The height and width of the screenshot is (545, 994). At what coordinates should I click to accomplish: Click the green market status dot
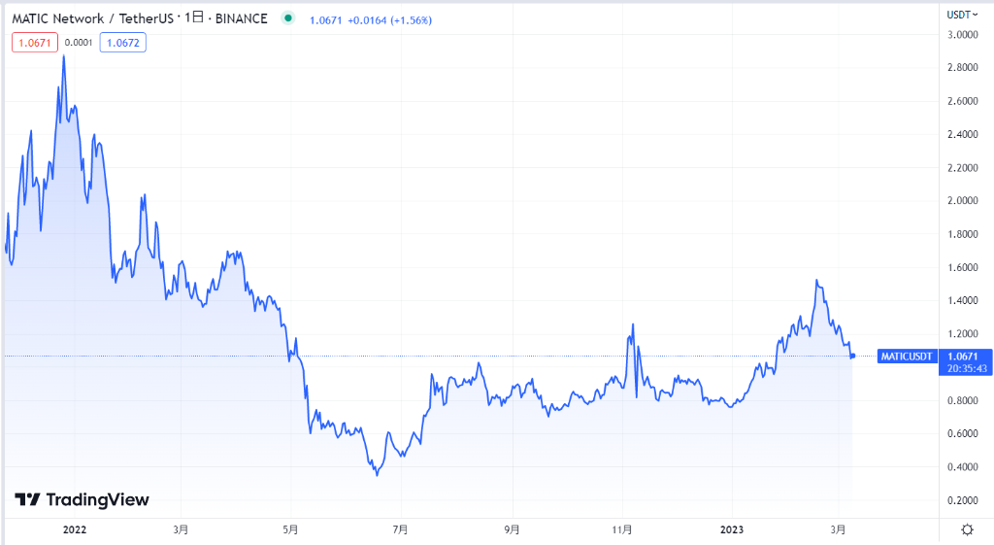(x=287, y=18)
